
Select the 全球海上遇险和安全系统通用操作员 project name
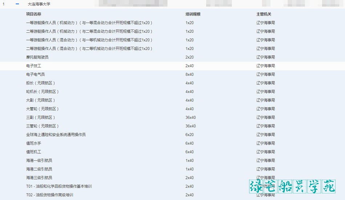click(56, 134)
